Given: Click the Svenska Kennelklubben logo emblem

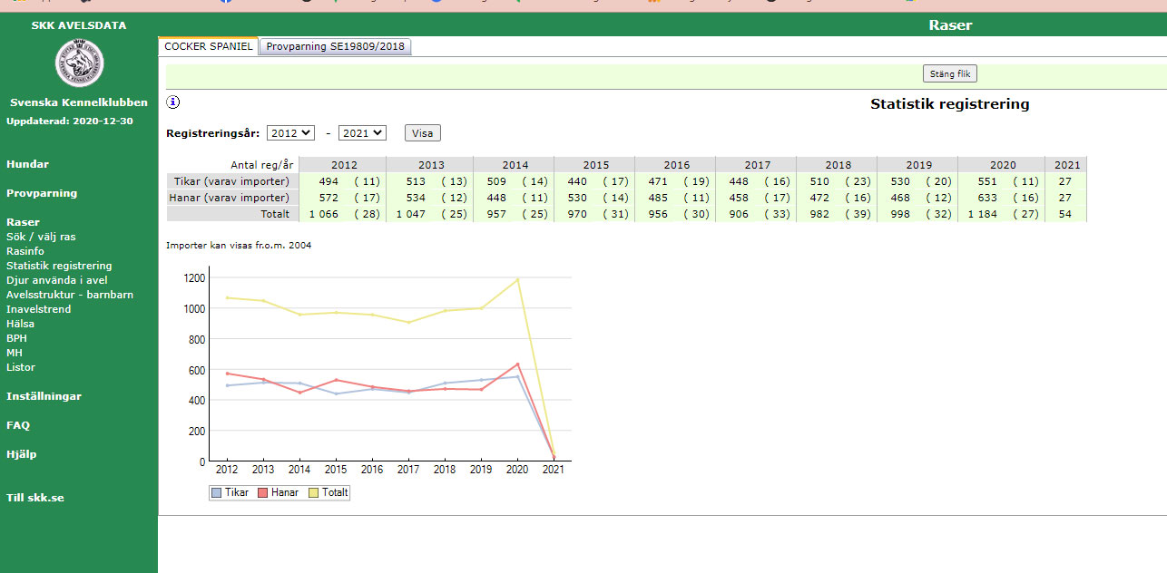Looking at the screenshot, I should point(79,64).
